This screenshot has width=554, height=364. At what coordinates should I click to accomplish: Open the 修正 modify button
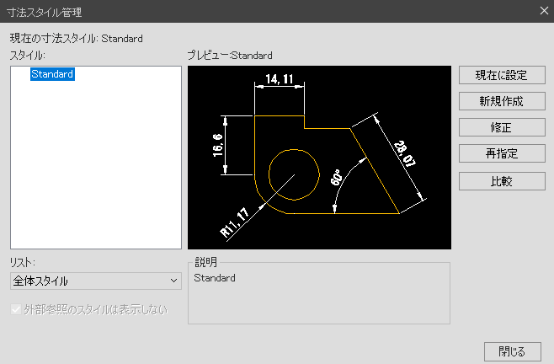(x=502, y=127)
